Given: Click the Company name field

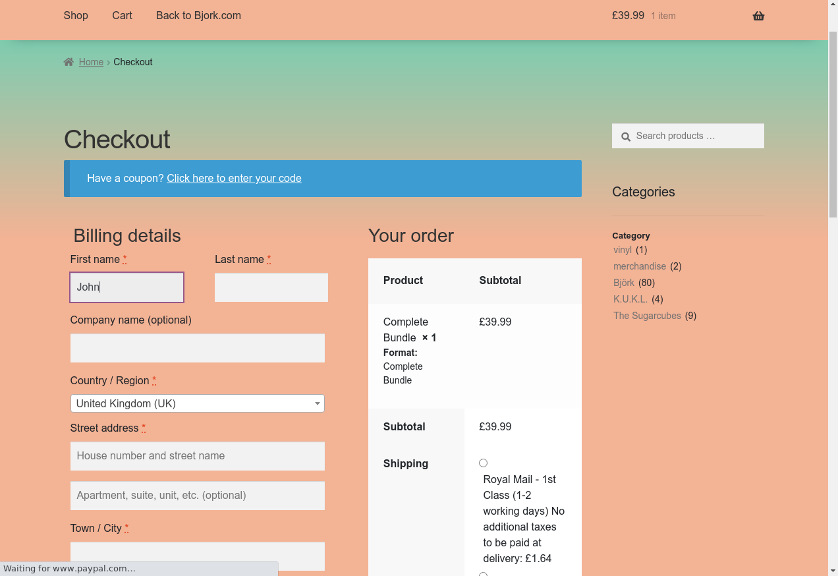Looking at the screenshot, I should [x=197, y=348].
